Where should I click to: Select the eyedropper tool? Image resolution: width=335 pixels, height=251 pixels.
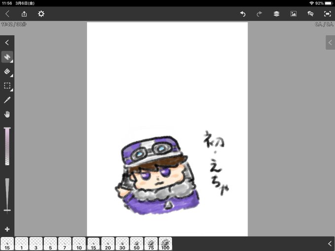point(7,100)
